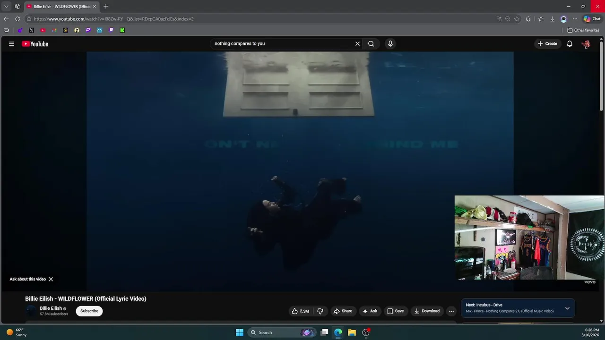Viewport: 605px width, 340px height.
Task: Open browser downloads arrow icon
Action: [x=552, y=19]
